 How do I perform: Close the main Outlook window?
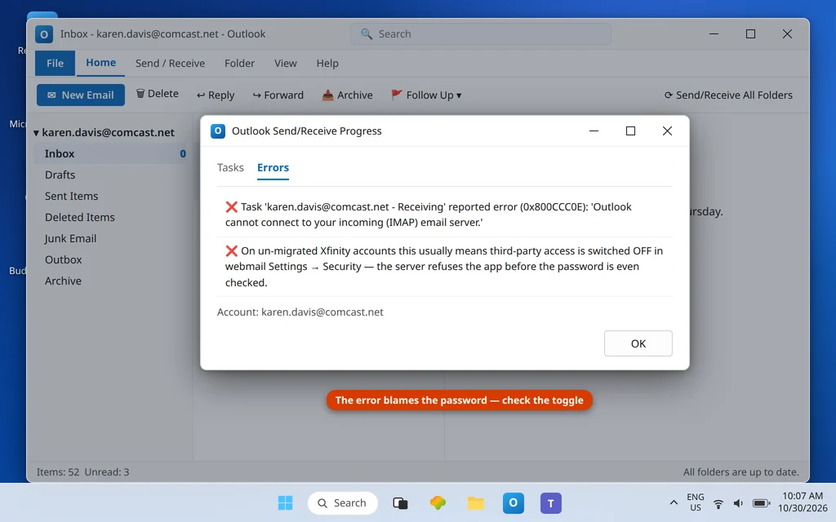787,34
